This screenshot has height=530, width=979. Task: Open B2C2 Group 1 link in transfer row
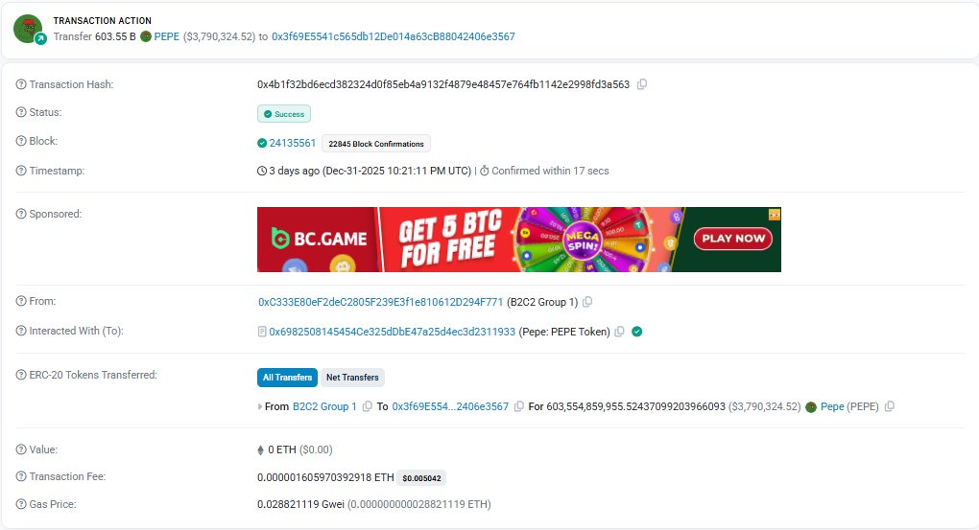click(324, 406)
